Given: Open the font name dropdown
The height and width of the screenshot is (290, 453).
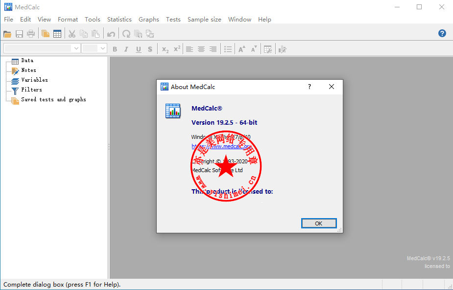Looking at the screenshot, I should click(x=76, y=48).
